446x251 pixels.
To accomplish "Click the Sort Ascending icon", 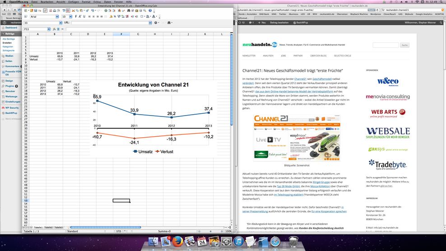I will click(110, 10).
